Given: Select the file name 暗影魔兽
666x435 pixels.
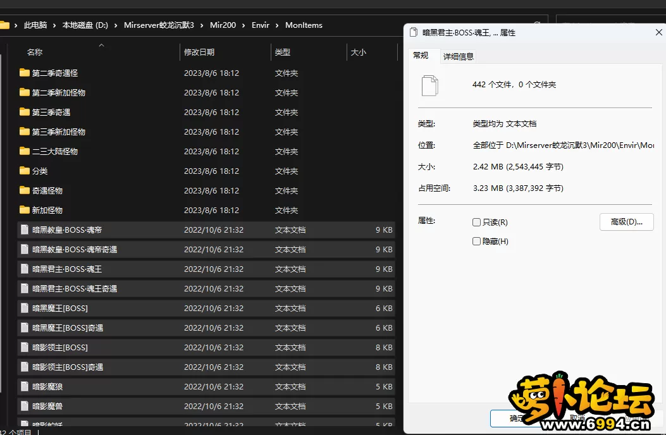Looking at the screenshot, I should click(47, 406).
